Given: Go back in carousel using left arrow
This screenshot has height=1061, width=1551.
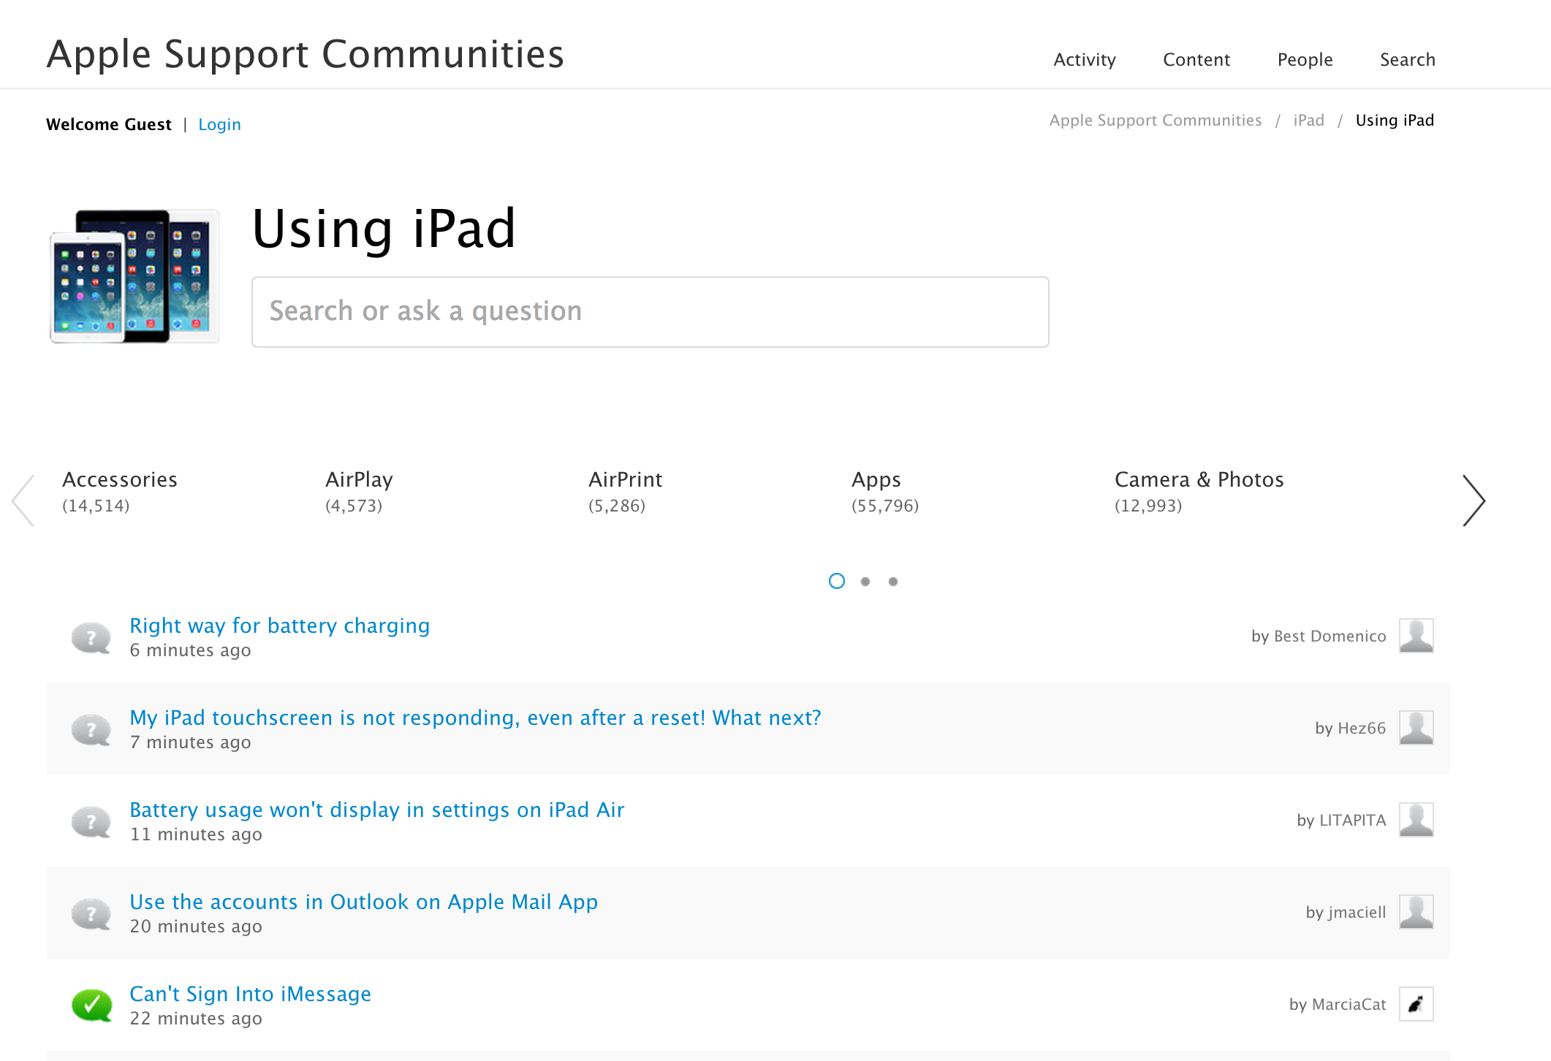Looking at the screenshot, I should tap(23, 501).
